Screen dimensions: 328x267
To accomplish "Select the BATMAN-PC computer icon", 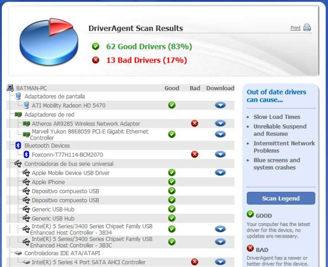I will pos(10,88).
